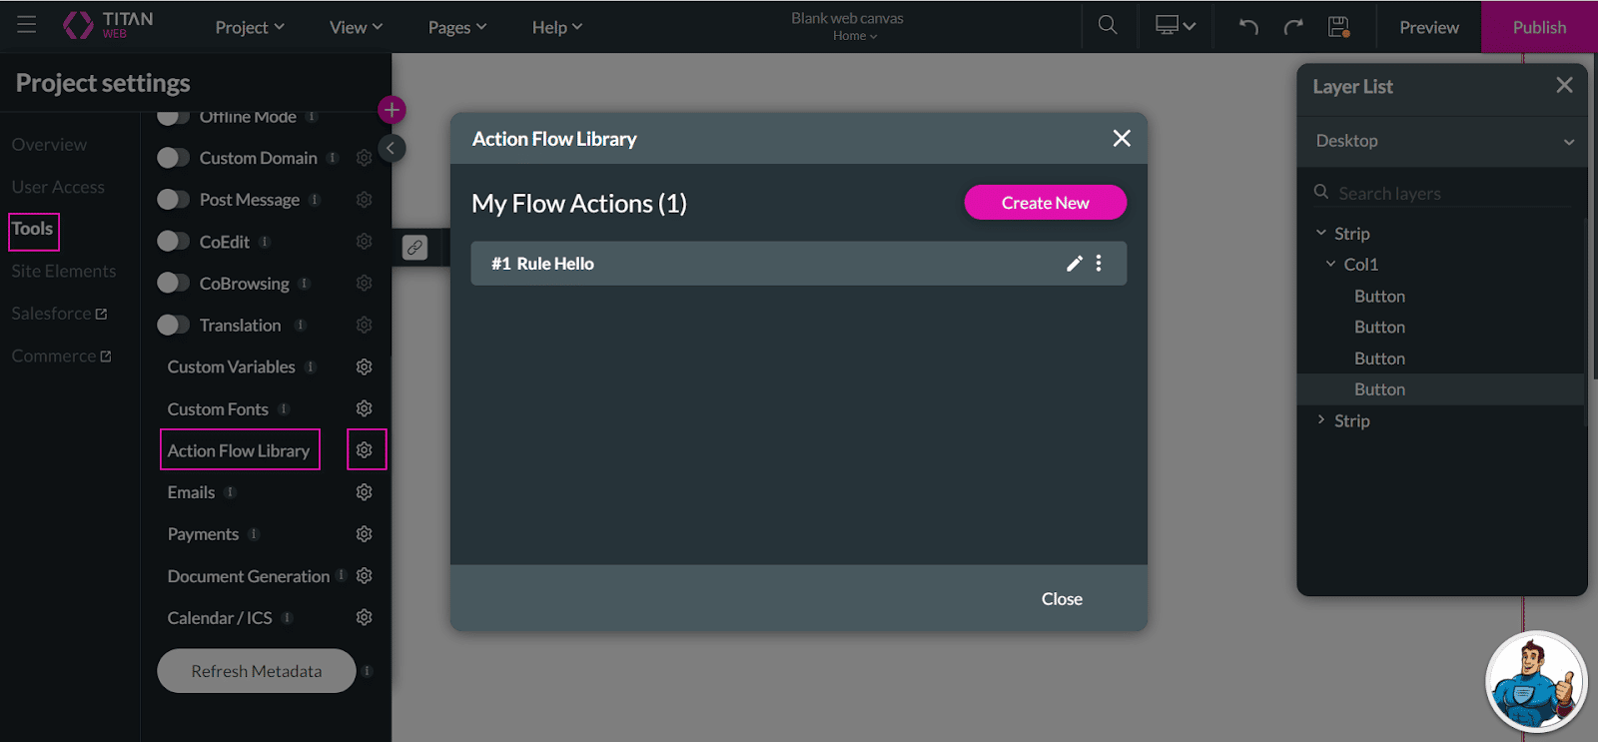
Task: Click the link chain icon on canvas edge
Action: tap(414, 247)
